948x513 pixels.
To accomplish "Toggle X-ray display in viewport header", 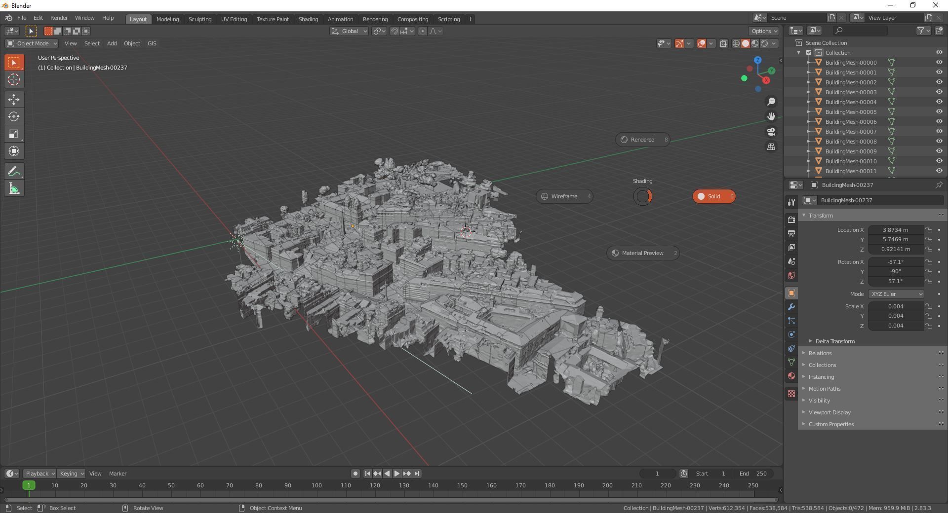I will click(x=724, y=43).
